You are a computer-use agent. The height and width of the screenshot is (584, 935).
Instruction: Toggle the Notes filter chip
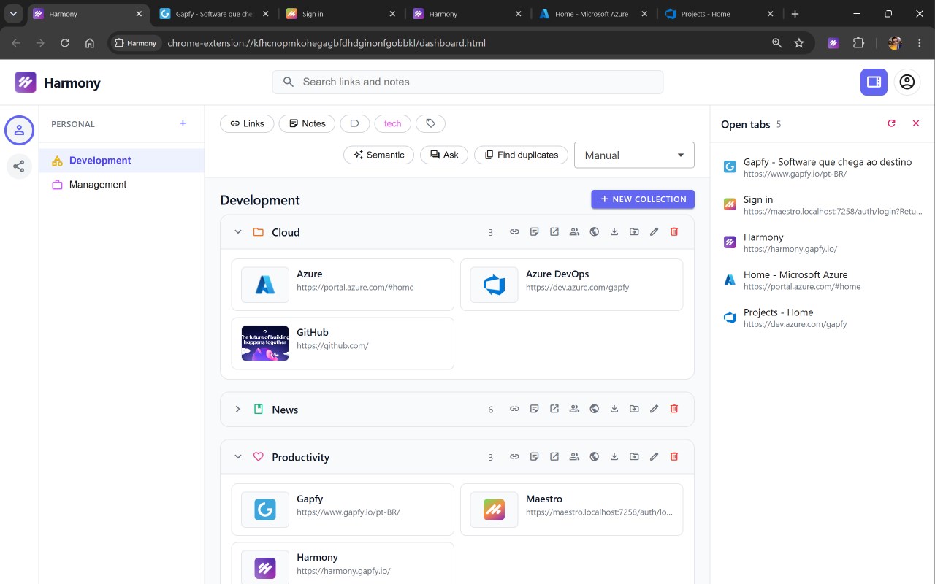307,123
